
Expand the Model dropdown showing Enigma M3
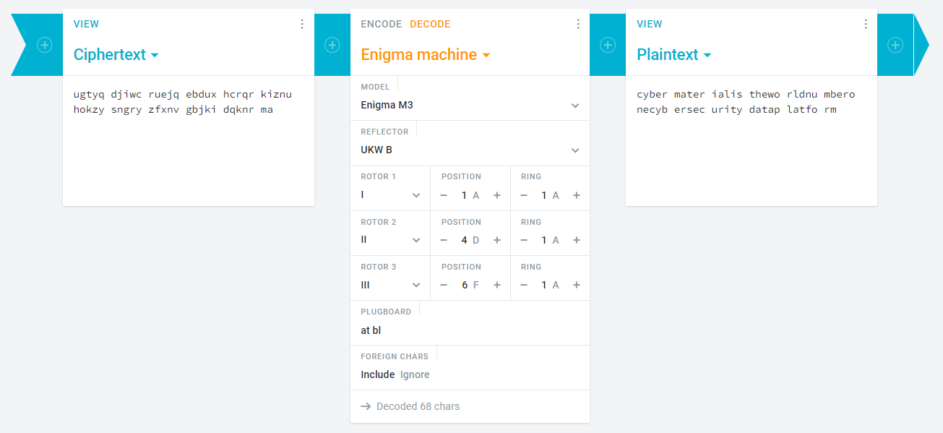pos(470,105)
